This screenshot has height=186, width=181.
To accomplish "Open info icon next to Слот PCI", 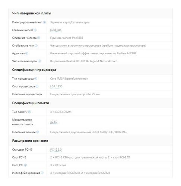I will pyautogui.click(x=25, y=165).
